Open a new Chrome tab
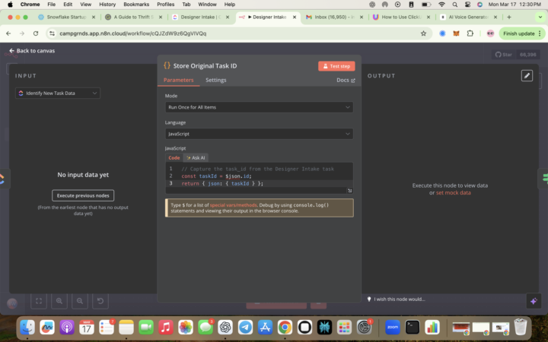The height and width of the screenshot is (342, 548). point(509,17)
